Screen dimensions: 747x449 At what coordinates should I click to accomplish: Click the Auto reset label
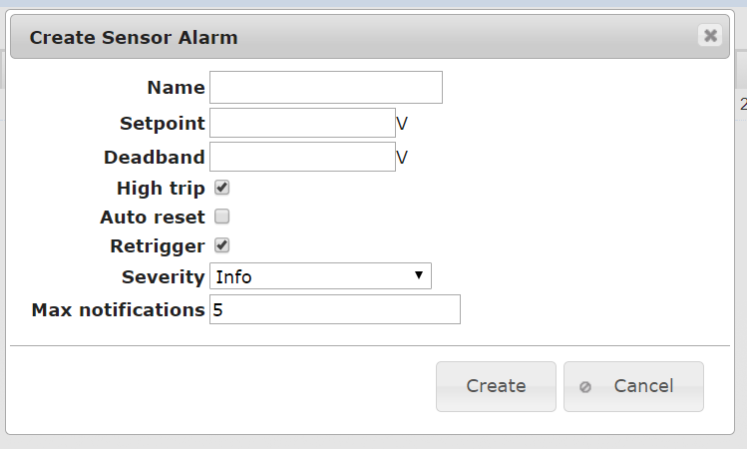pyautogui.click(x=153, y=218)
